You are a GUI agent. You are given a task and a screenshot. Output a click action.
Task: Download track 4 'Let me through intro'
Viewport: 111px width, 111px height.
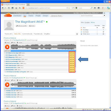70,59
